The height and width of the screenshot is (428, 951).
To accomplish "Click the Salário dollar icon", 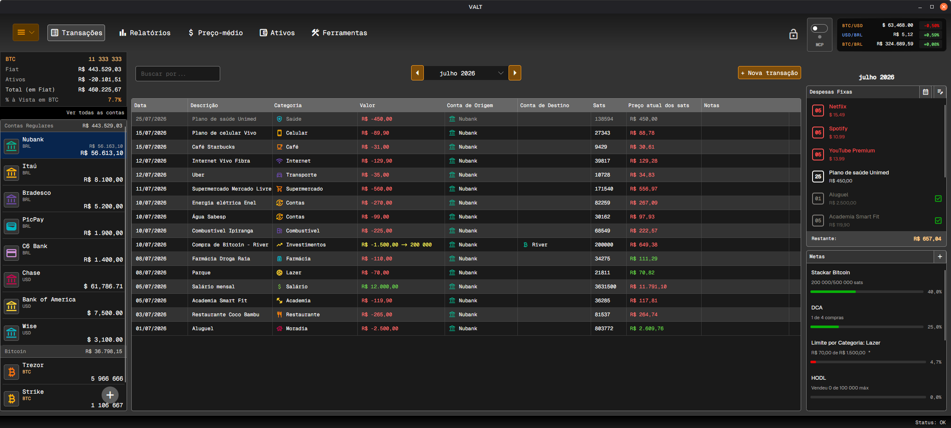I will (279, 287).
